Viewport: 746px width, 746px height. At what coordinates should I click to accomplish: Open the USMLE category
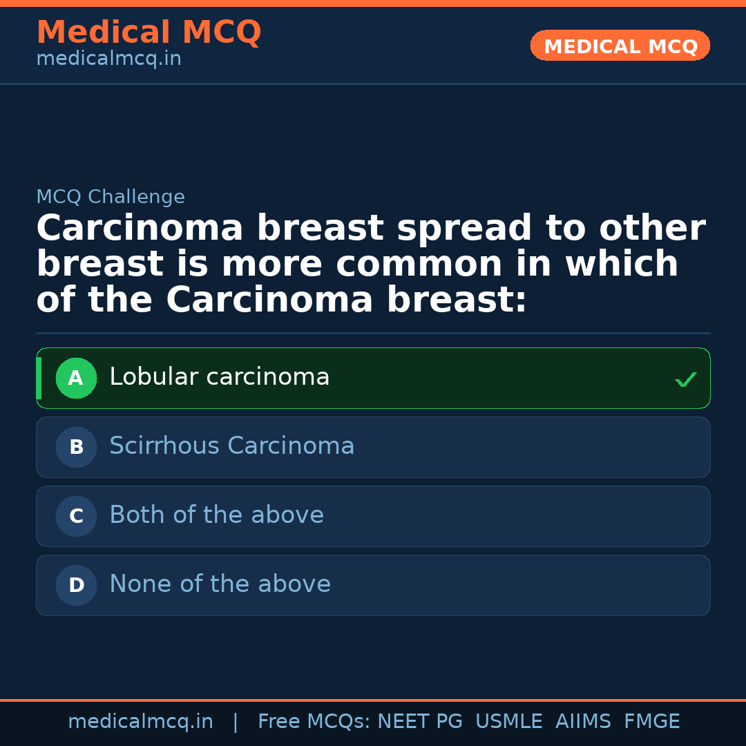tap(509, 720)
